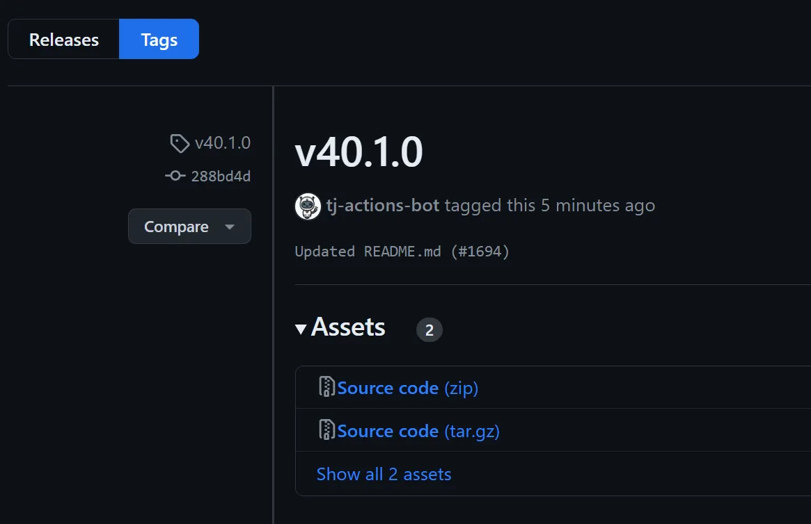Open the v40.1.0 release title heading
The image size is (811, 524).
359,153
